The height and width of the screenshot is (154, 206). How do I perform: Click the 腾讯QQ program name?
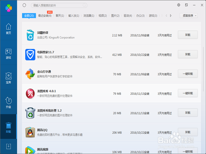point(42,130)
